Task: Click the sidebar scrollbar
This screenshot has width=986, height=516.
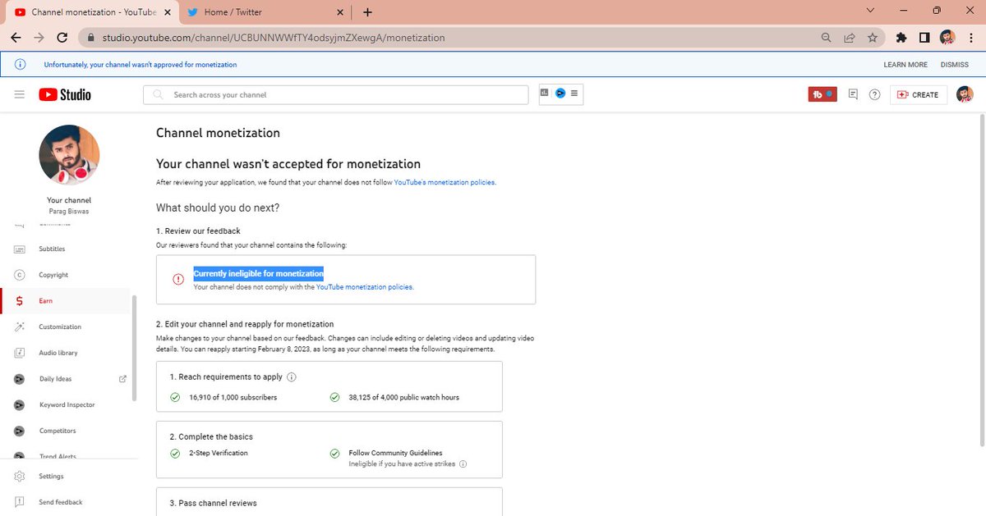Action: [134, 348]
